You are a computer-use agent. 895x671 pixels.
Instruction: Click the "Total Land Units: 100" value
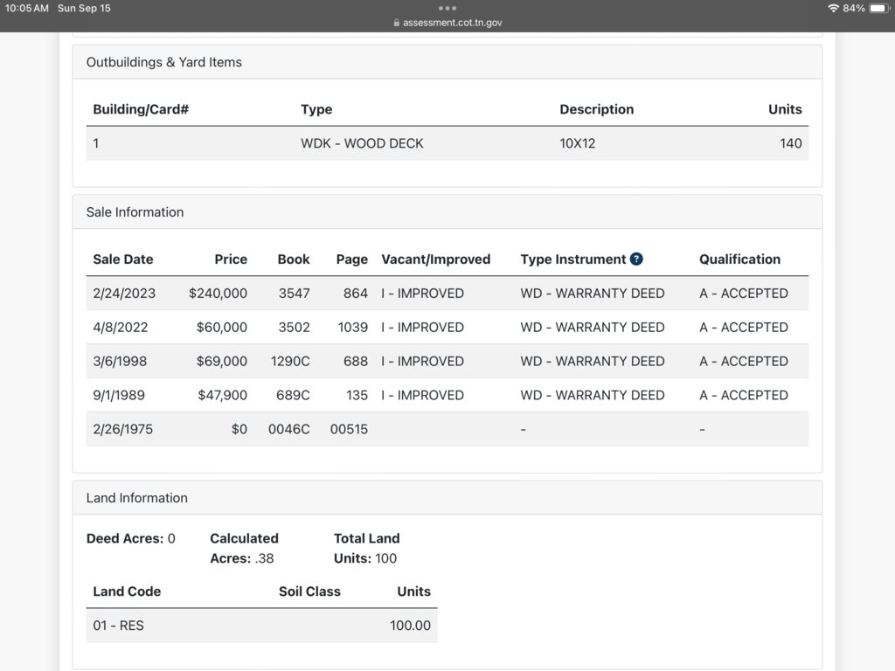pos(366,549)
